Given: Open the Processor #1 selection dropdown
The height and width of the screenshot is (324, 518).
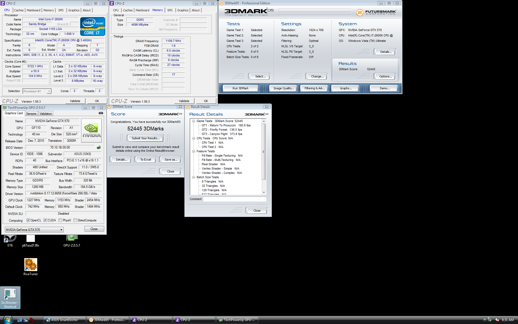Looking at the screenshot, I should [x=37, y=91].
